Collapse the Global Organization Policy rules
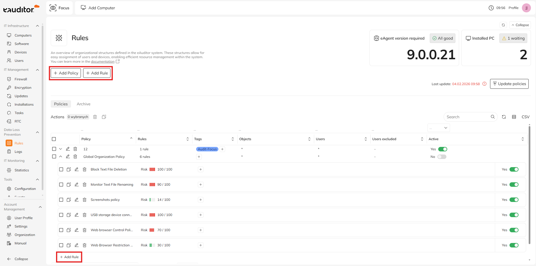 [61, 157]
